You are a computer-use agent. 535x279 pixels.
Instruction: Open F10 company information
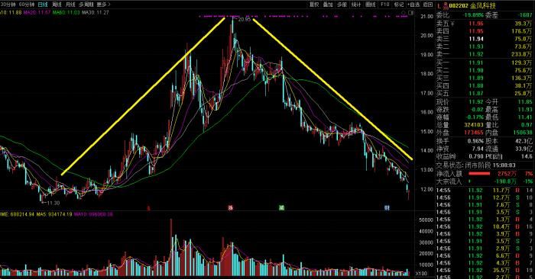(385, 5)
